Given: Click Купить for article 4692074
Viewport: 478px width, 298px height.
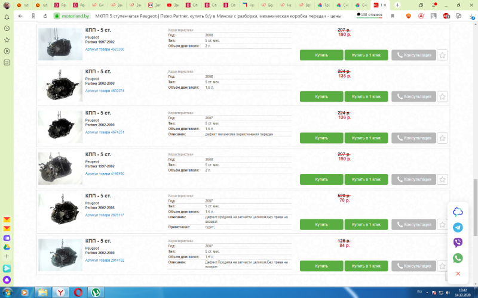Looking at the screenshot, I should 321,97.
